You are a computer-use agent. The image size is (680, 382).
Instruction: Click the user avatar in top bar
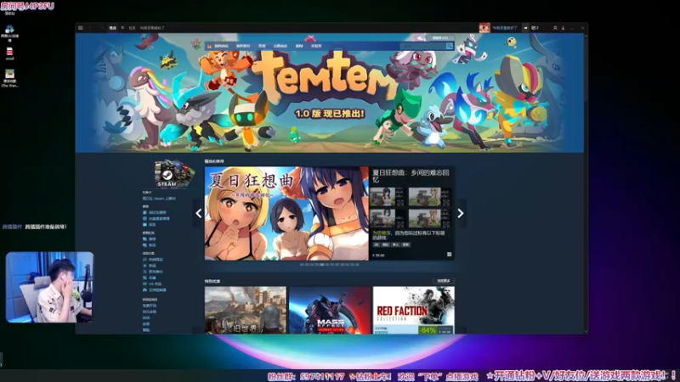(x=484, y=28)
